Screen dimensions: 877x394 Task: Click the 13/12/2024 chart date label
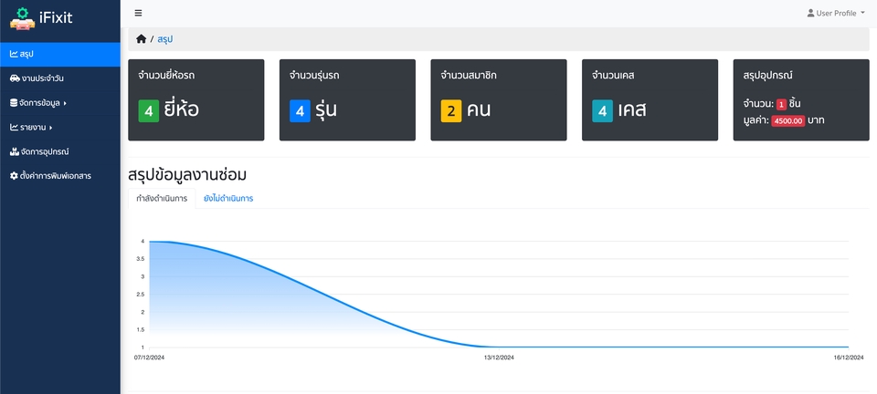tap(499, 358)
